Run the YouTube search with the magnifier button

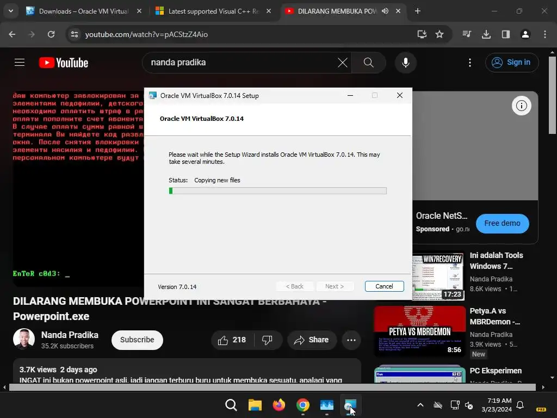click(x=369, y=63)
